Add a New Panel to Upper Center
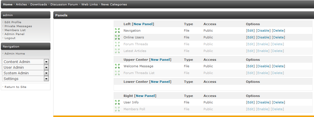 point(160,60)
